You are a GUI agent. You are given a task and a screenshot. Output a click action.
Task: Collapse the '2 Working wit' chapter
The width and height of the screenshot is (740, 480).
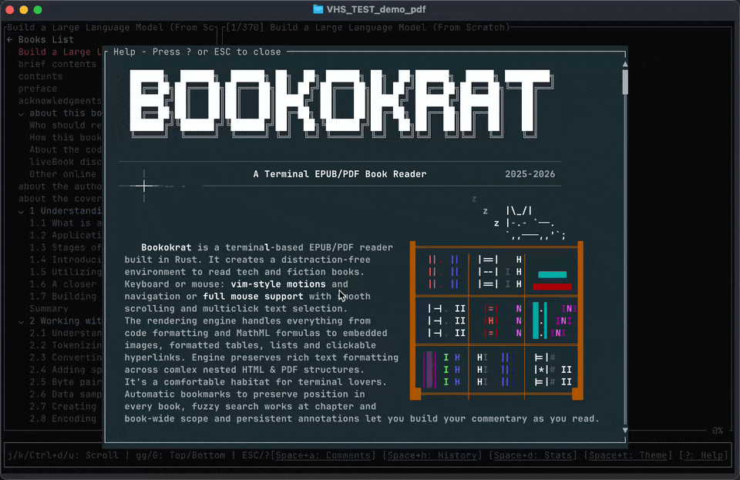tap(22, 321)
